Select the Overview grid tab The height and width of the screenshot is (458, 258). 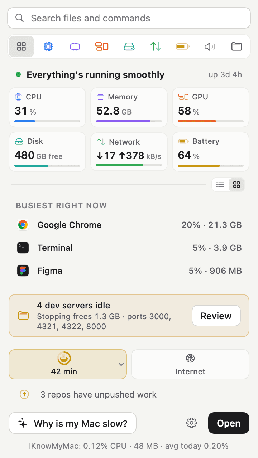click(x=21, y=47)
